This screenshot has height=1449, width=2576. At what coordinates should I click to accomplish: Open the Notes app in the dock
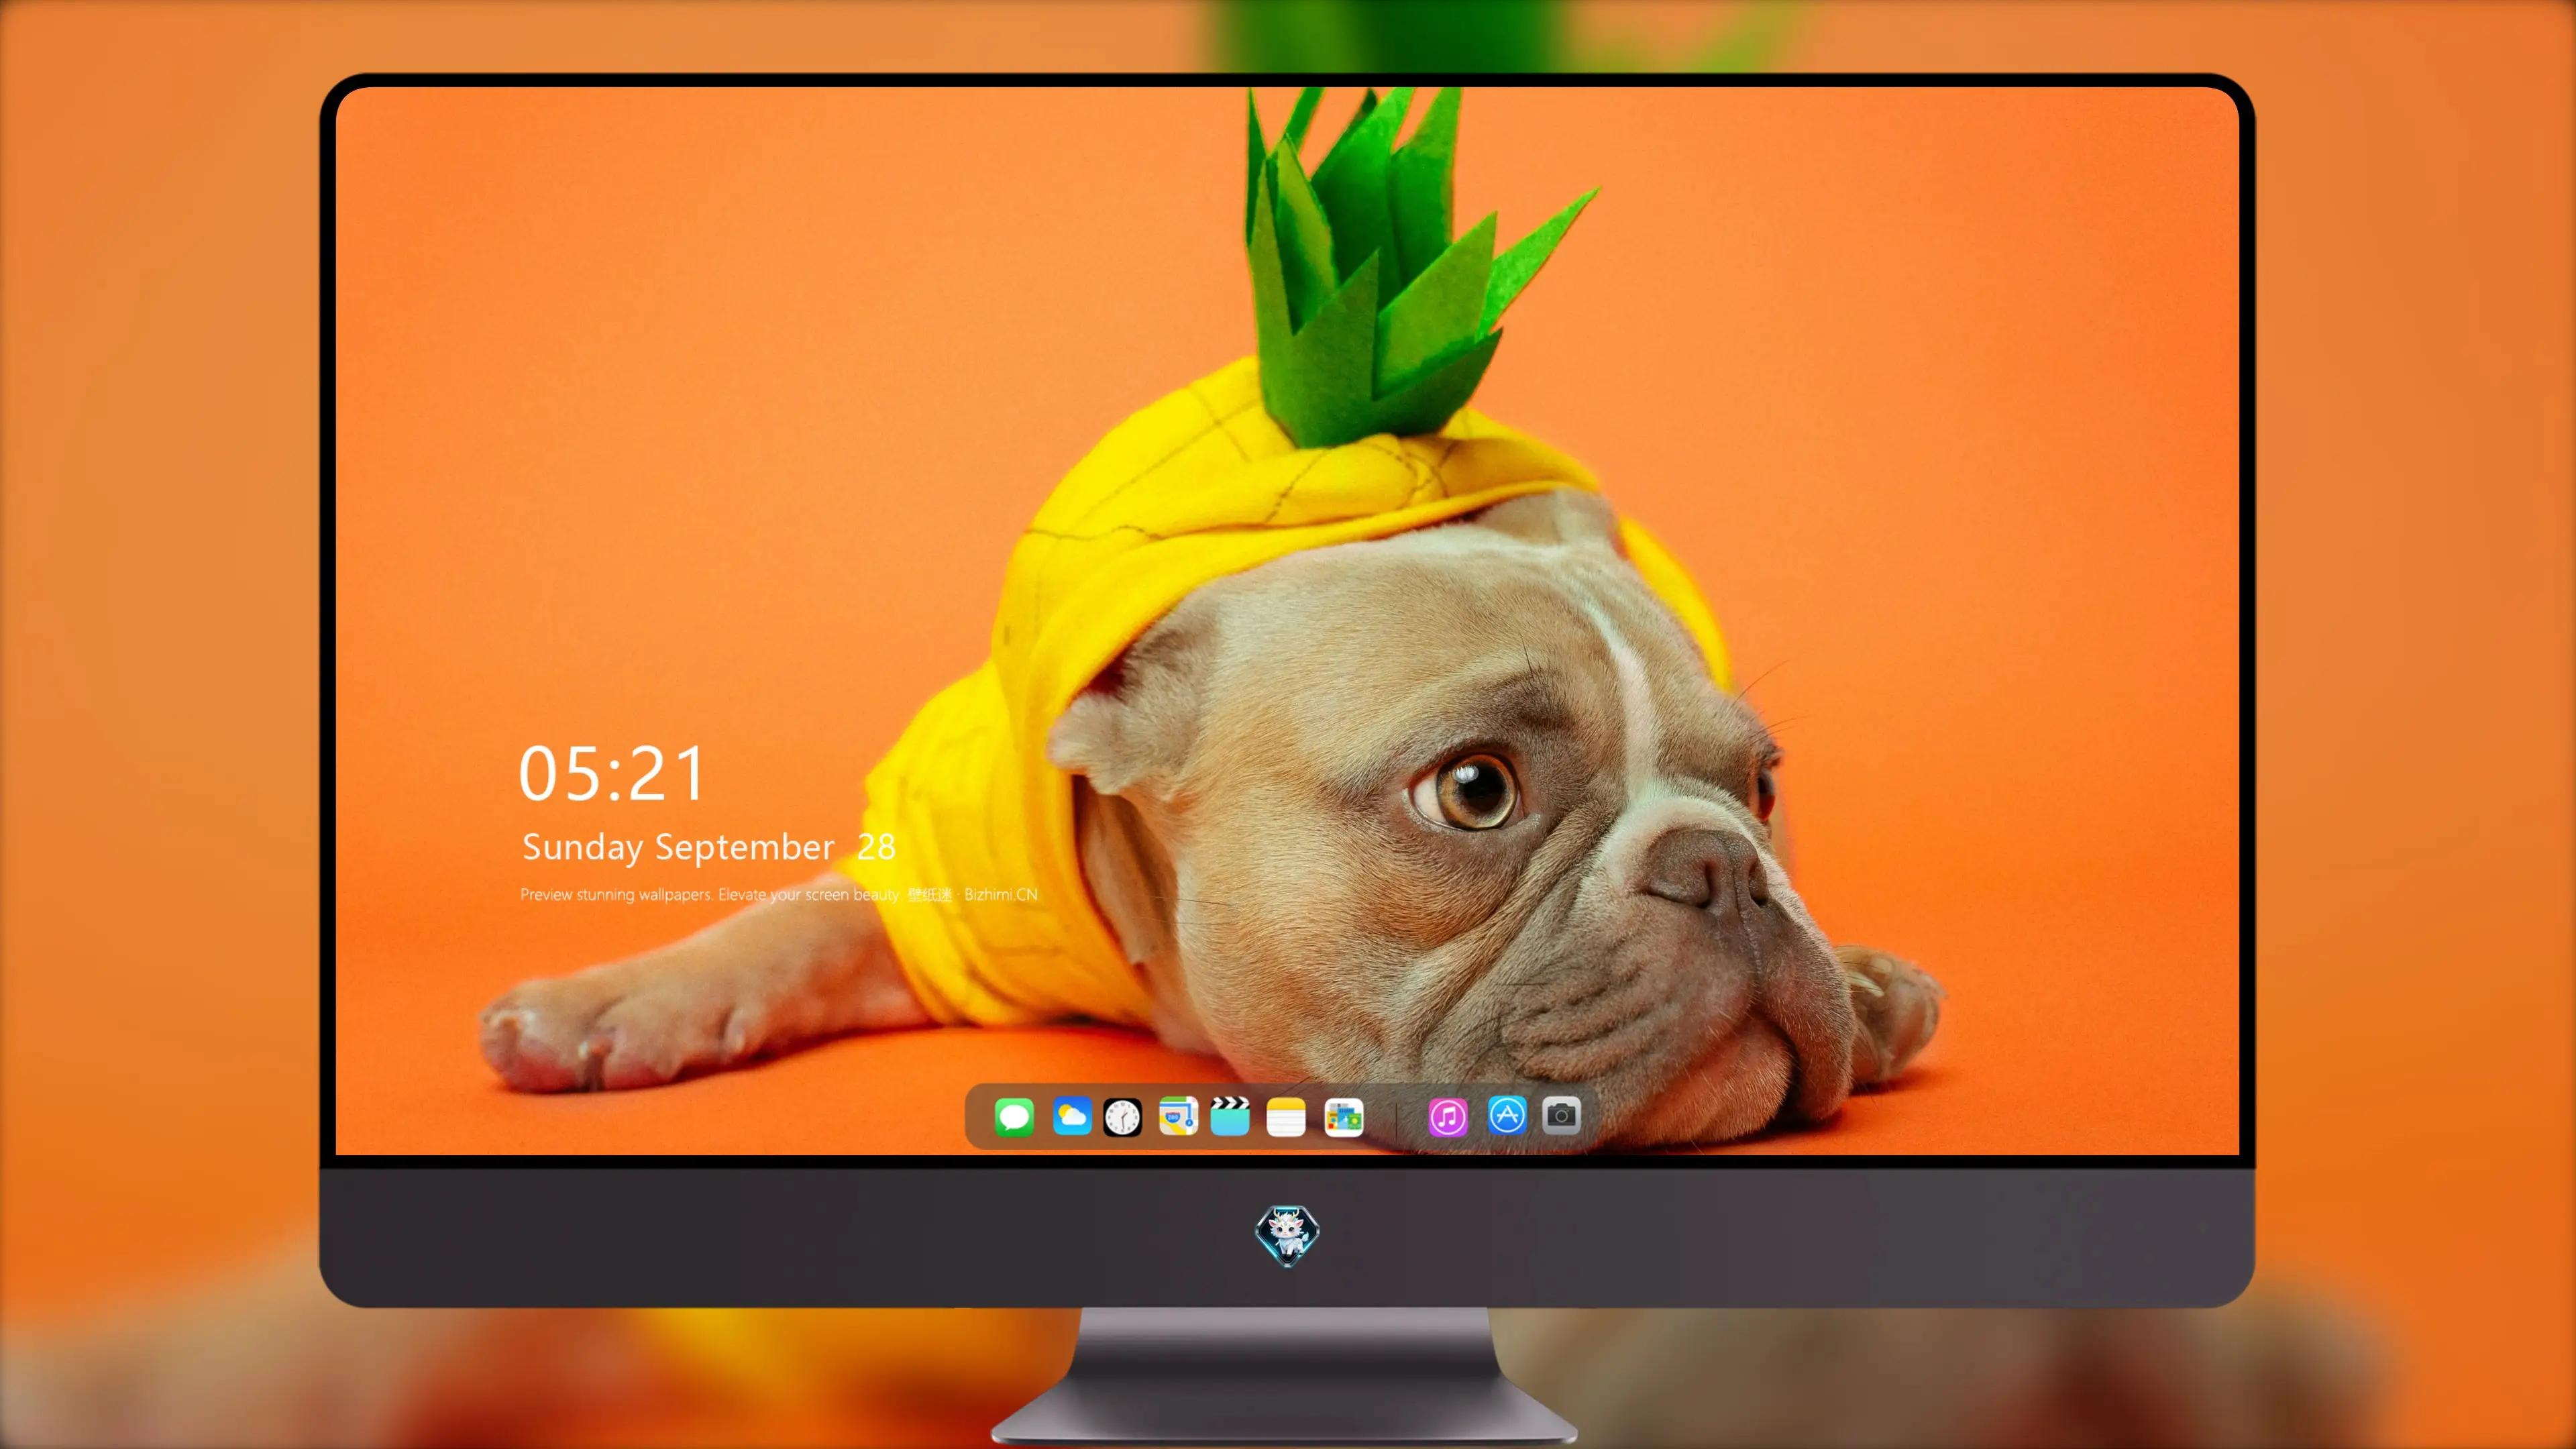coord(1286,1117)
